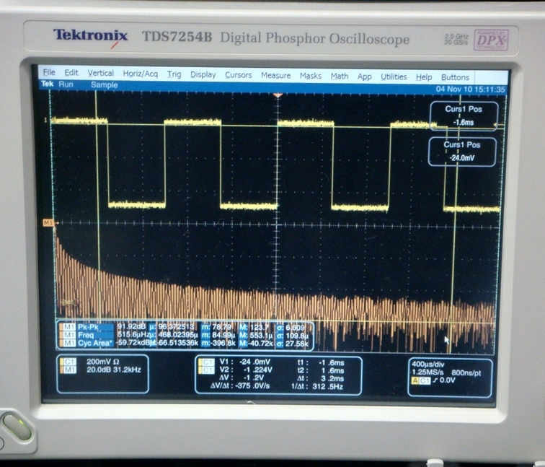Click the C1 200mV vertical scale readout
Screen dimensions: 545x467
[103, 362]
